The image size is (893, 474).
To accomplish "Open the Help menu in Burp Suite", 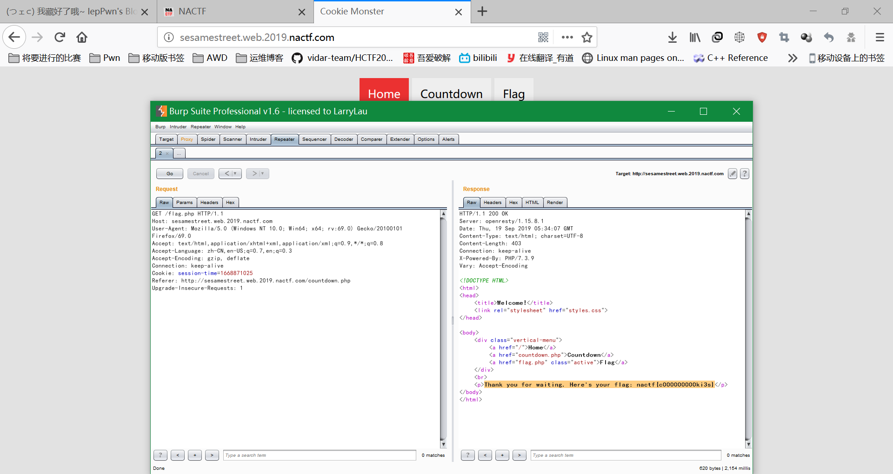I will pos(240,127).
